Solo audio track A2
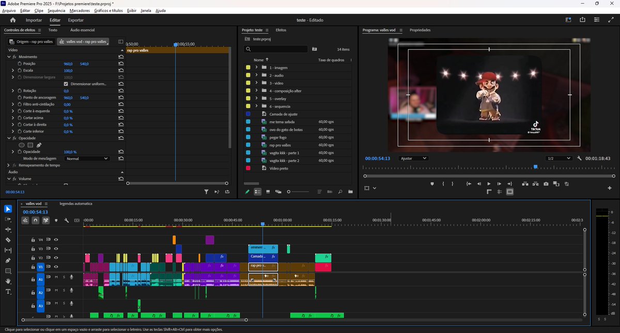The height and width of the screenshot is (333, 620). coord(64,291)
